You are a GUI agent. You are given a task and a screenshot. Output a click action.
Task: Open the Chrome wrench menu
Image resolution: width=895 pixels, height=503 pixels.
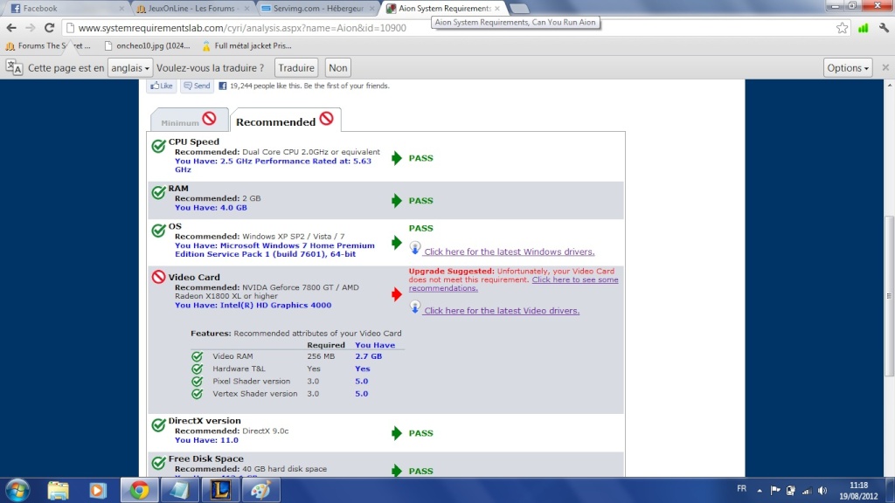point(885,28)
